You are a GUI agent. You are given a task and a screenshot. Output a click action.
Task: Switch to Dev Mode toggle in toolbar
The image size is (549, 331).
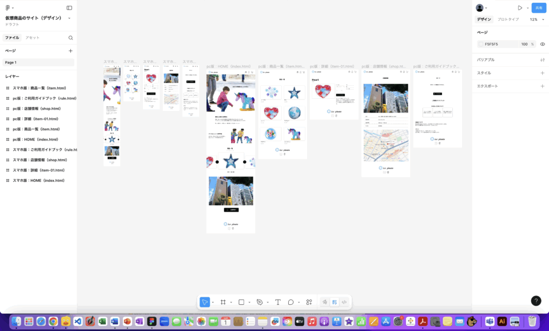[x=344, y=302]
